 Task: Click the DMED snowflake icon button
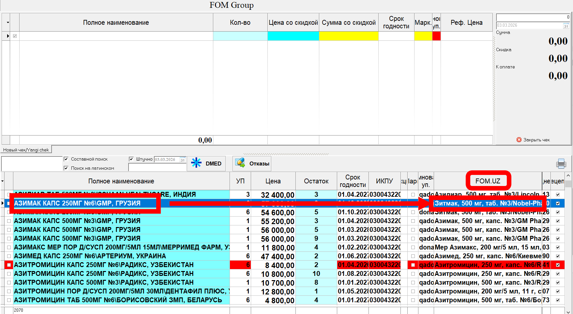196,163
